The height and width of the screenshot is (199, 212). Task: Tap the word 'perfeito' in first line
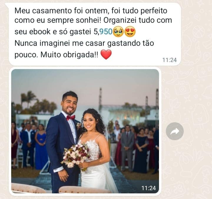pyautogui.click(x=154, y=11)
